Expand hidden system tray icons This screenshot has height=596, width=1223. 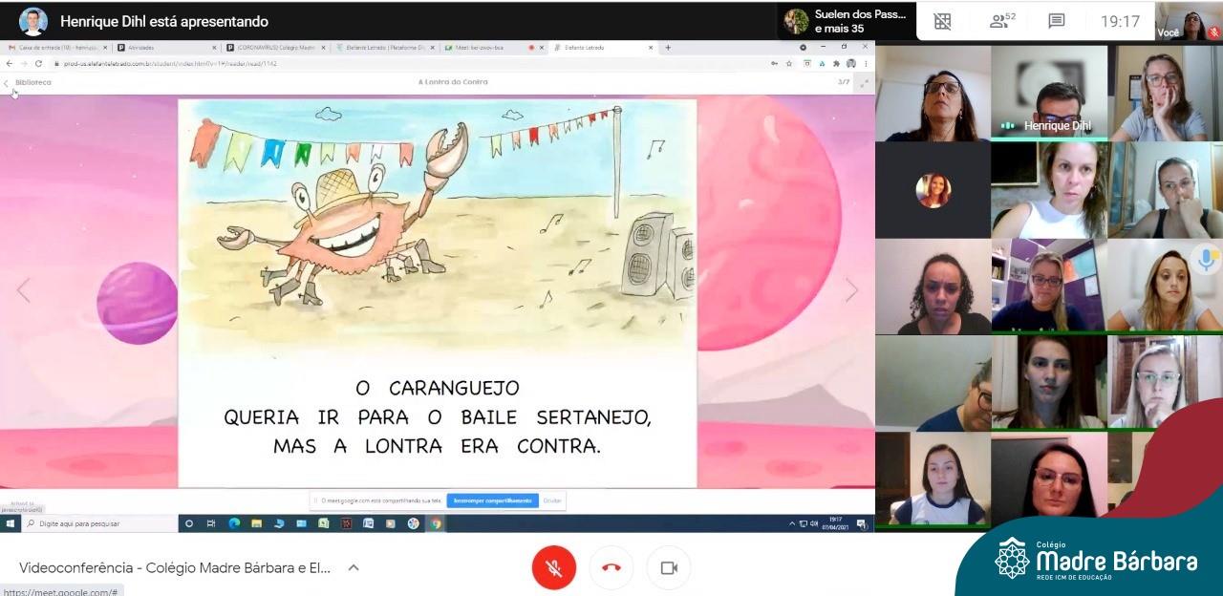coord(791,523)
